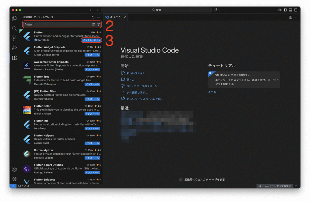Open the Manage gear icon

pyautogui.click(x=14, y=179)
